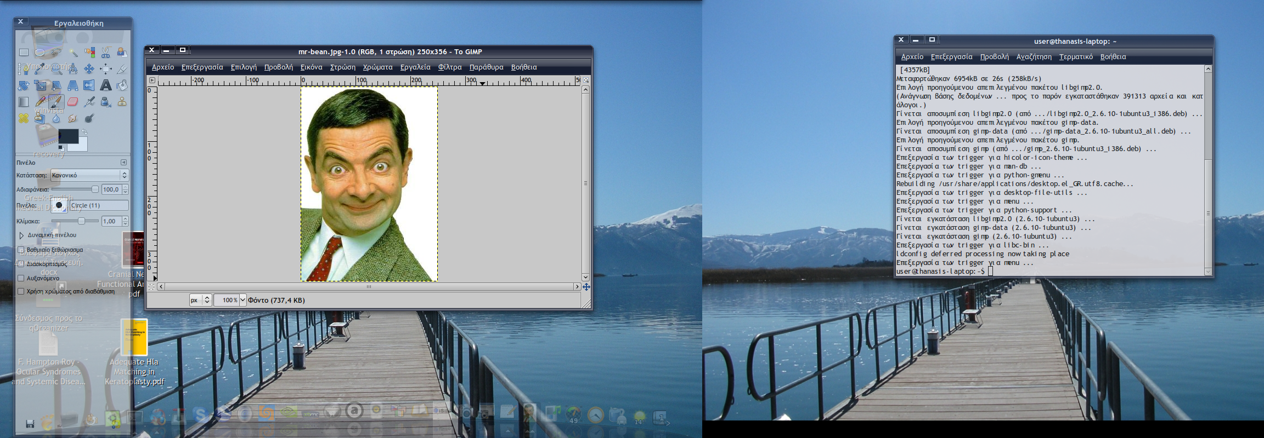Open the Αρχείο menu in GIMP
Screen dimensions: 1264x438
tap(163, 67)
